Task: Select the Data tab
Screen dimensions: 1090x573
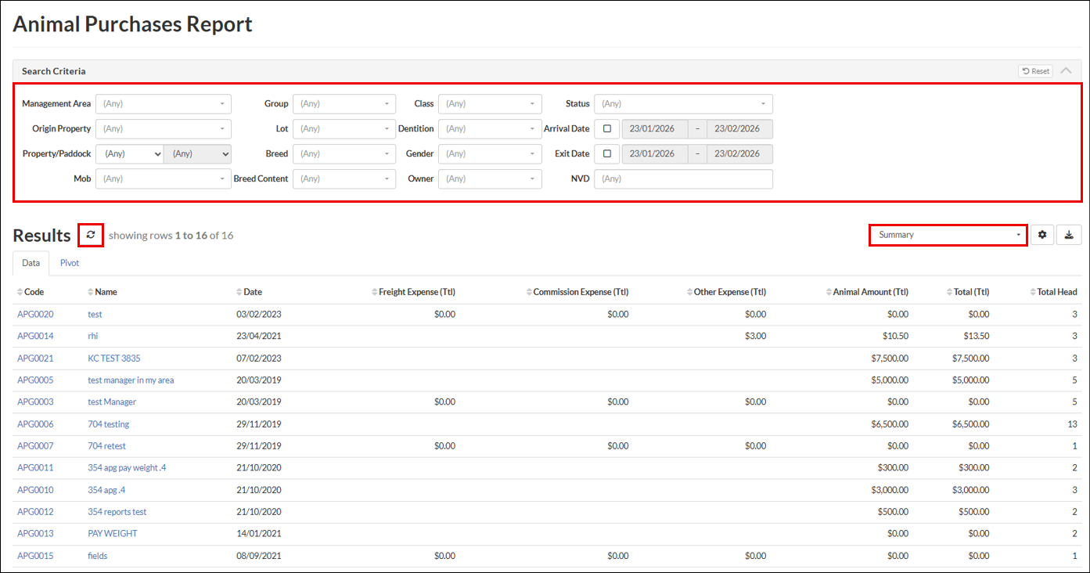Action: click(31, 263)
